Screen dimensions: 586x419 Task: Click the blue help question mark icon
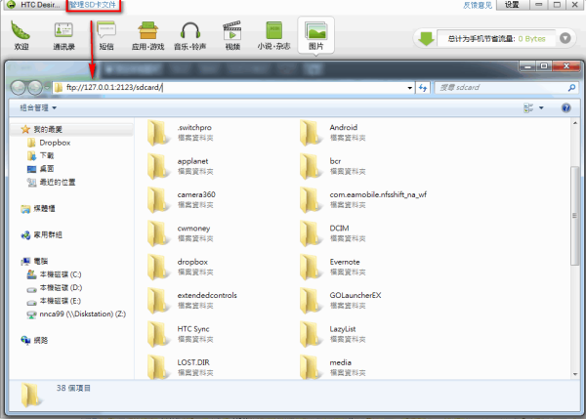pyautogui.click(x=566, y=108)
